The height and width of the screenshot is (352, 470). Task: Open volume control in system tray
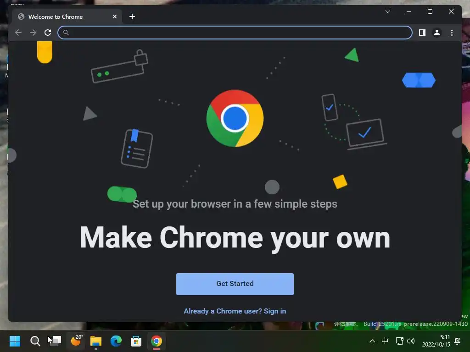coord(411,341)
